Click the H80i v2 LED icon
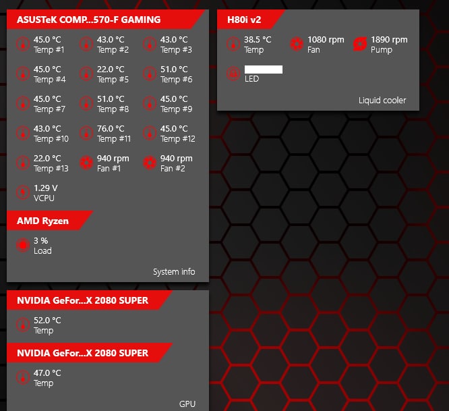The width and height of the screenshot is (449, 411). [233, 74]
